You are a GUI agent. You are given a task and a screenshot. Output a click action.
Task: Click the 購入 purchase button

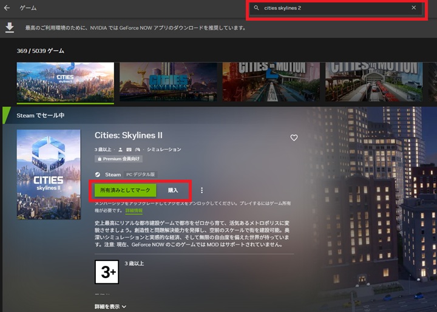[x=173, y=190]
